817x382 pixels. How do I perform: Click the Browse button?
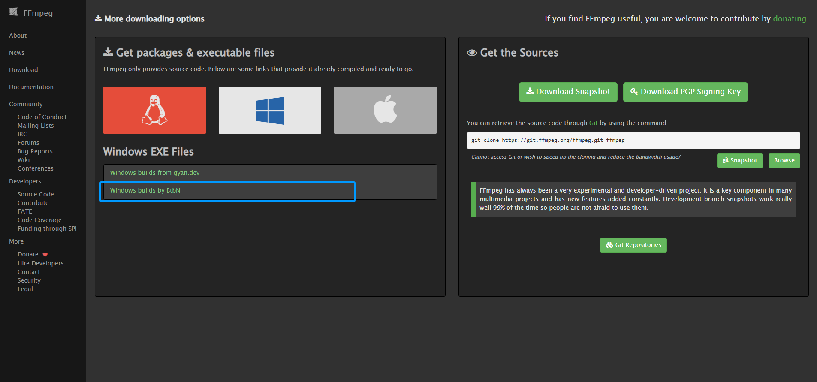point(784,161)
